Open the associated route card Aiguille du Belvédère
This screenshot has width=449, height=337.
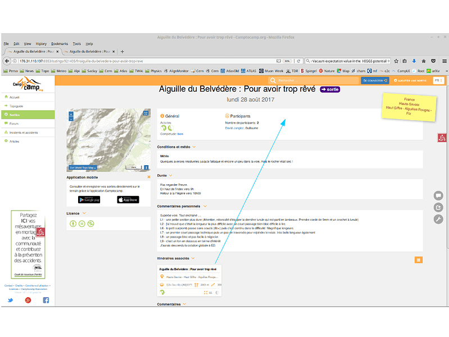coord(189,280)
